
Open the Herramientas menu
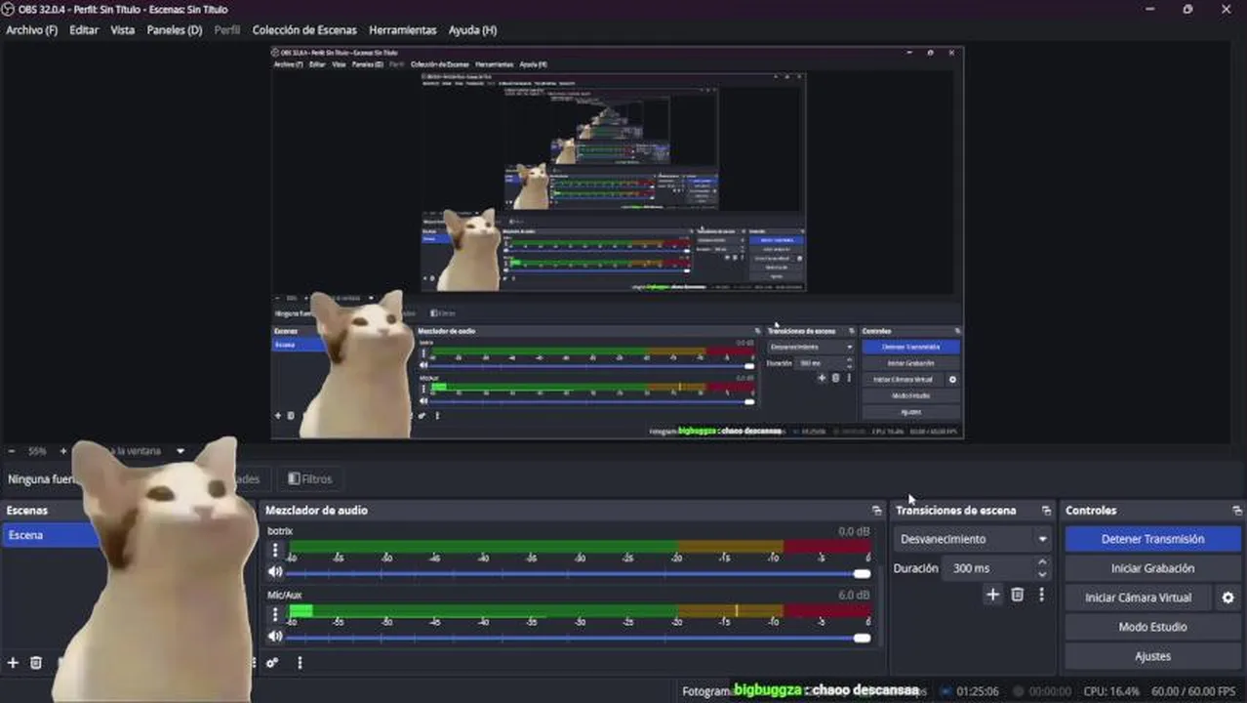tap(403, 30)
